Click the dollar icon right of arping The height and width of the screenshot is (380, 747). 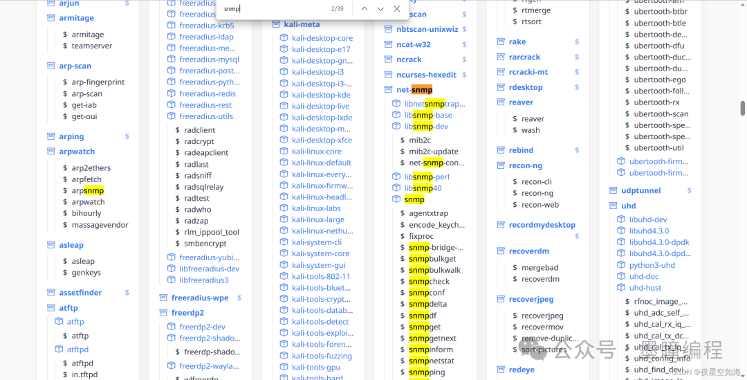click(x=127, y=136)
